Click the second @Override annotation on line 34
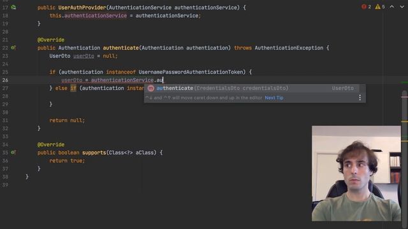The image size is (408, 229). (51, 144)
